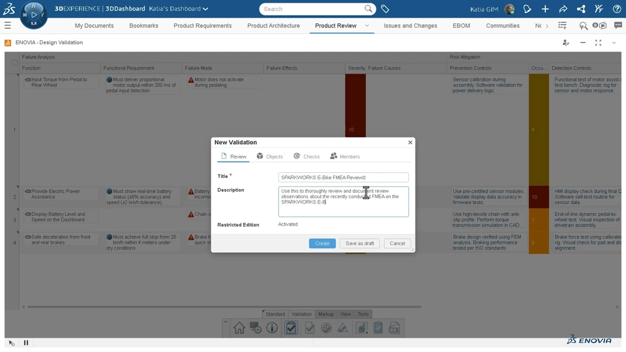
Task: Show more tabs with right chevron
Action: point(547,25)
